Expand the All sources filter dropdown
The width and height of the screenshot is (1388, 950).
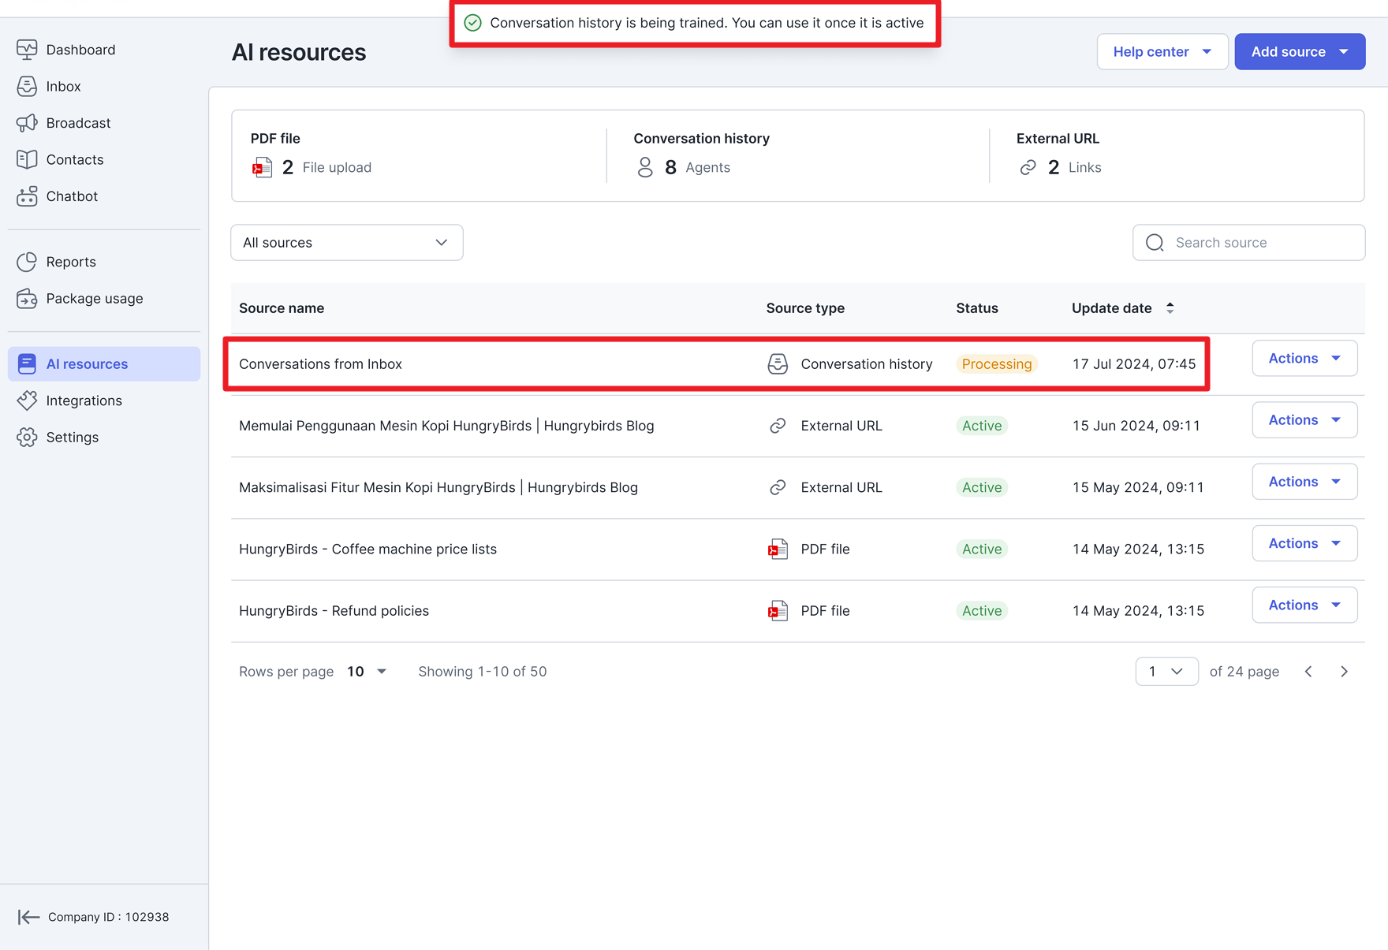tap(347, 243)
